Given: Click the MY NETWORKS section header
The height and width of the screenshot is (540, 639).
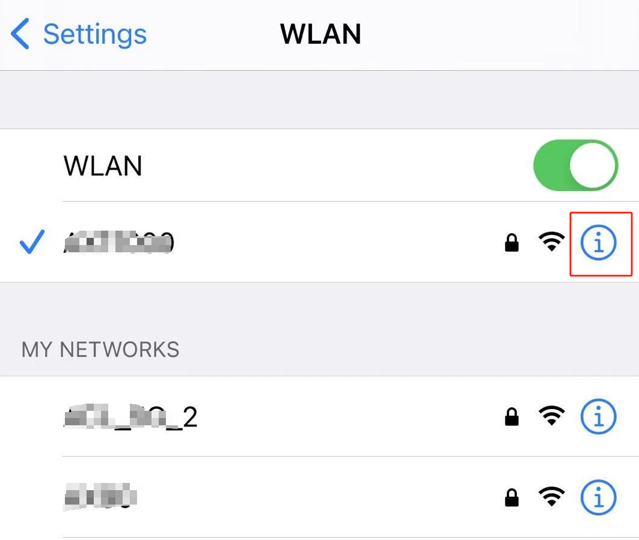Looking at the screenshot, I should [100, 350].
